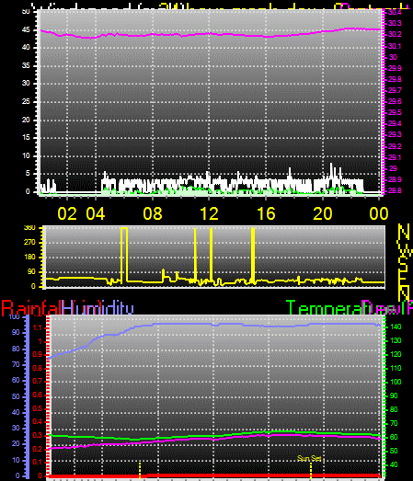Screen dimensions: 413x481
Task: Click the 30.2 pressure axis value
Action: [395, 34]
